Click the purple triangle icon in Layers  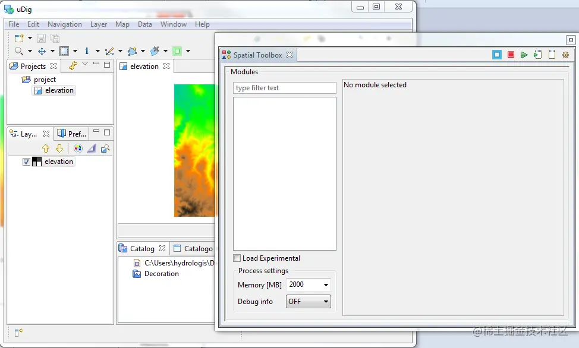pos(92,148)
